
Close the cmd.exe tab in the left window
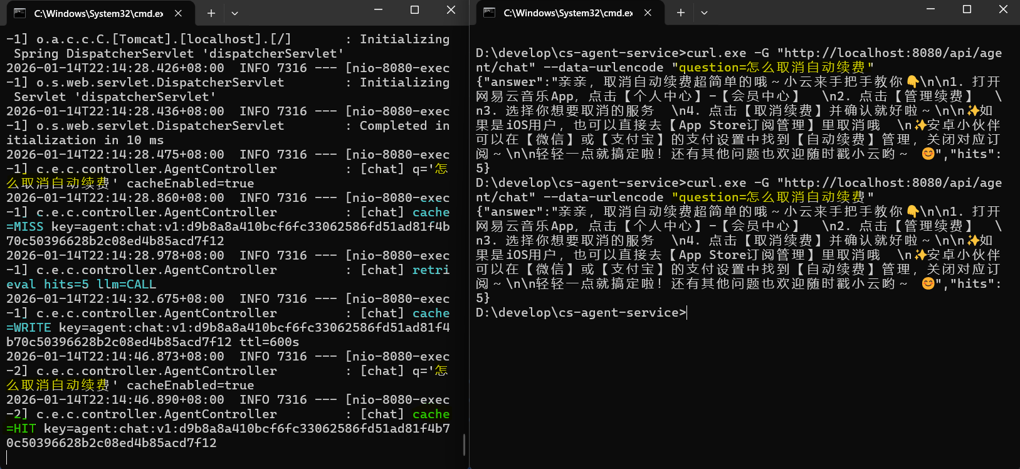pyautogui.click(x=178, y=13)
